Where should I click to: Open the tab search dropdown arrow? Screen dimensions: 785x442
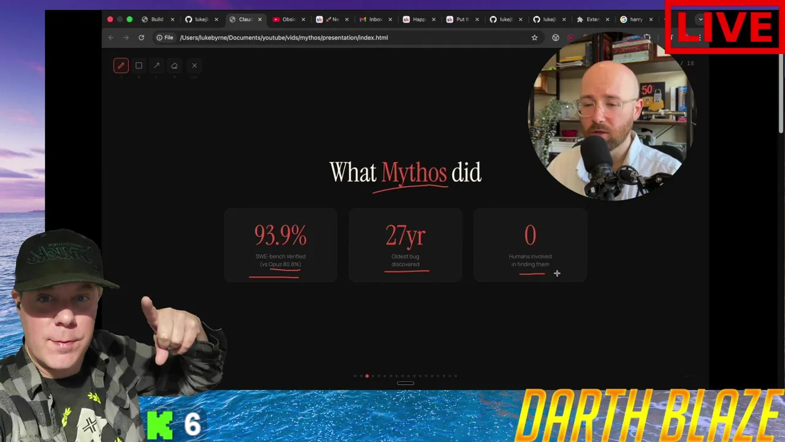coord(700,20)
